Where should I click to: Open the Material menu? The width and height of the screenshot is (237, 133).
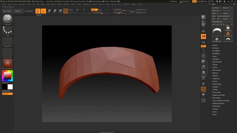coord(67,4)
